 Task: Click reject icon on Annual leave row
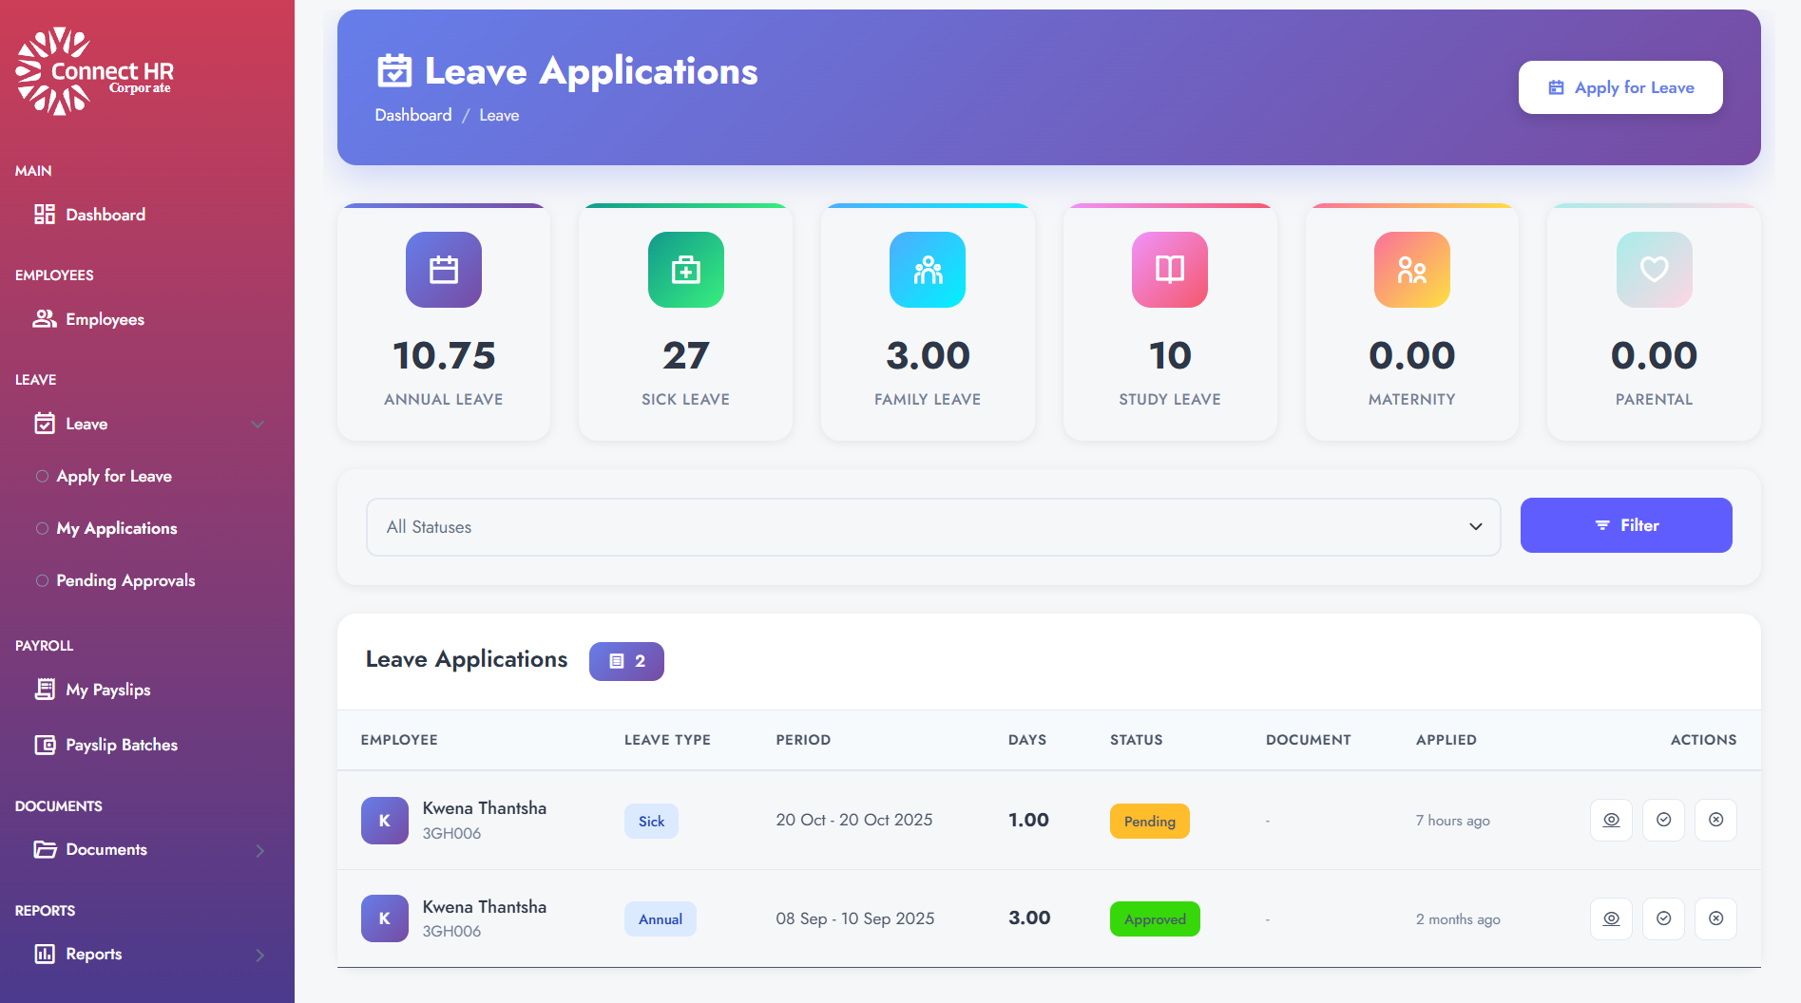point(1715,918)
